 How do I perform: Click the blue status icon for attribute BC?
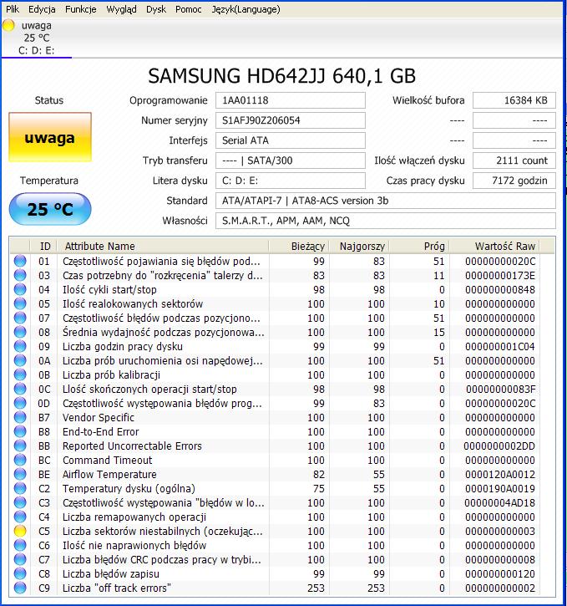pyautogui.click(x=20, y=460)
